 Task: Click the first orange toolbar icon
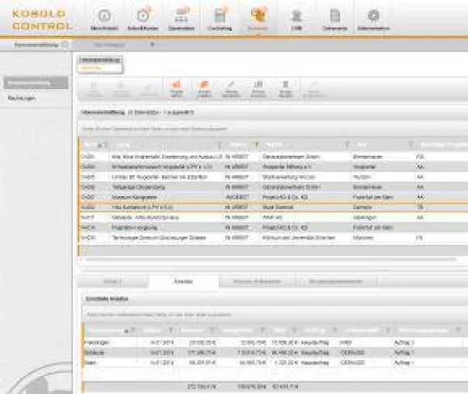click(x=177, y=89)
